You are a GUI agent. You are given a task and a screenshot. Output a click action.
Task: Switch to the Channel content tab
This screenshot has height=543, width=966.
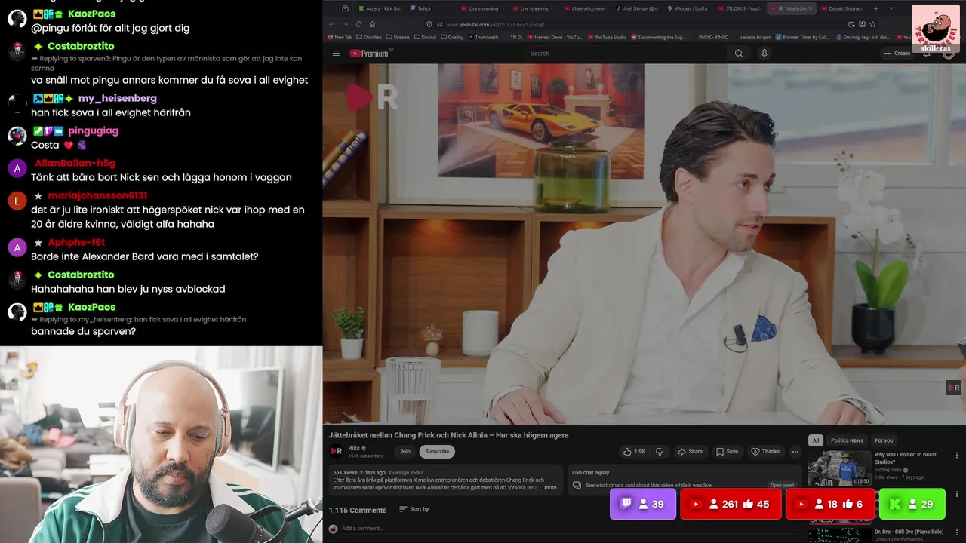tap(584, 8)
